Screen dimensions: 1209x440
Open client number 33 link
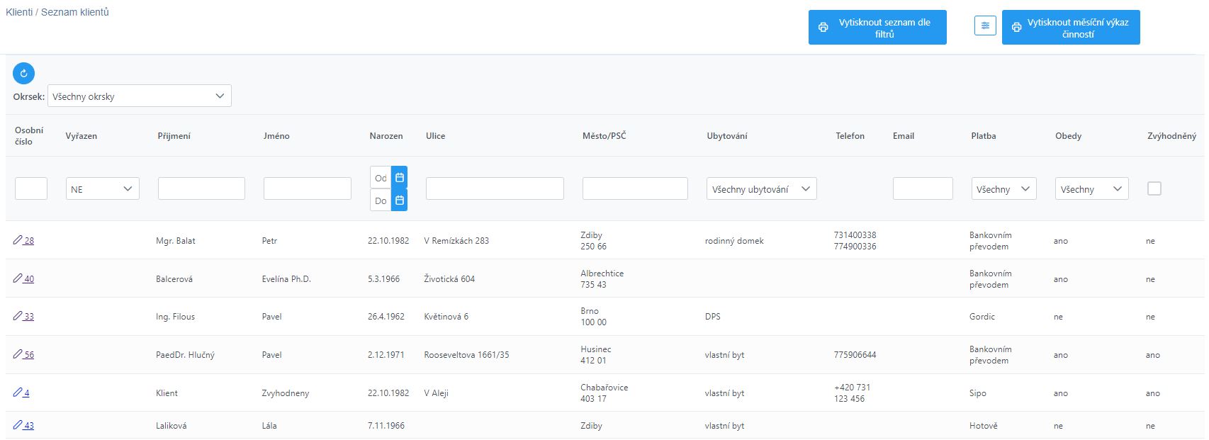point(29,317)
